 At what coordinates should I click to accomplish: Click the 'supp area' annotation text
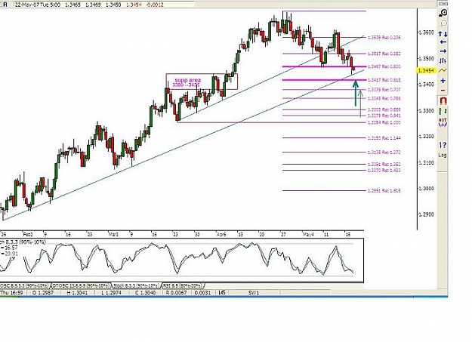click(x=188, y=80)
